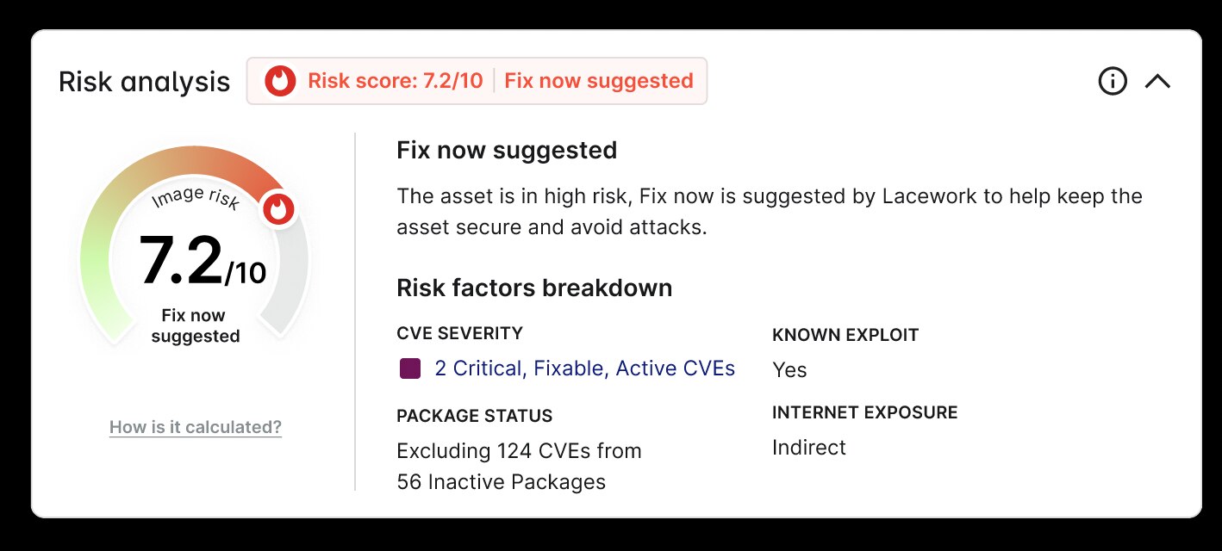Expand the Risk factors breakdown section

[534, 288]
